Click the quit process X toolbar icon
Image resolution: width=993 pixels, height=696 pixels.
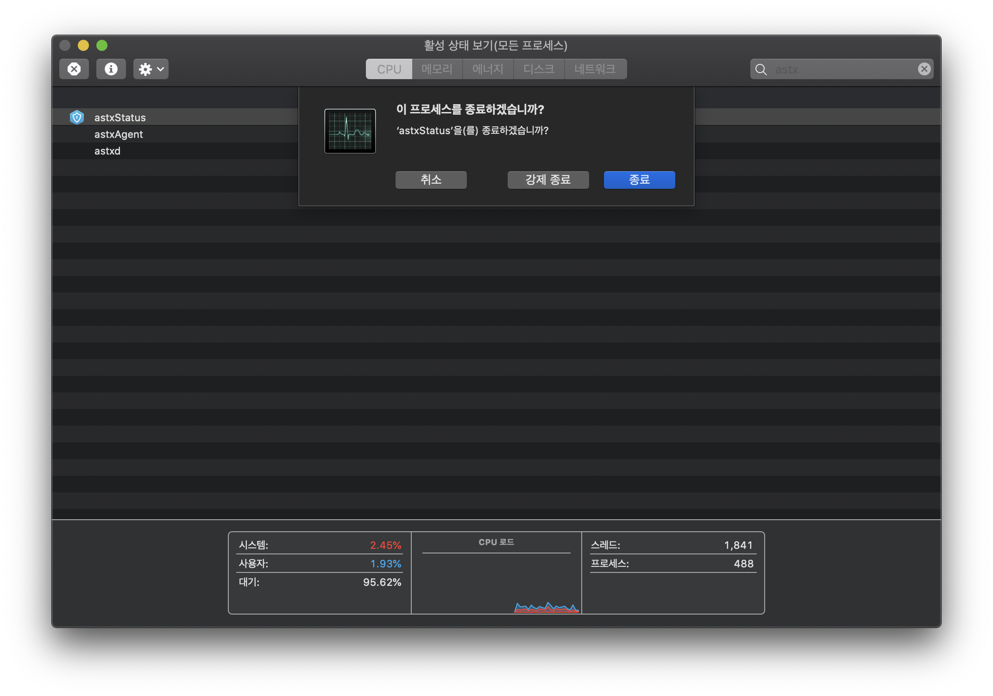[x=74, y=69]
